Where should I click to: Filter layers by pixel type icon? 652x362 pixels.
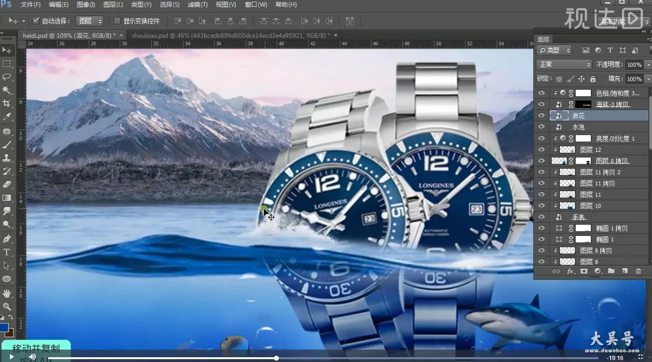[586, 50]
